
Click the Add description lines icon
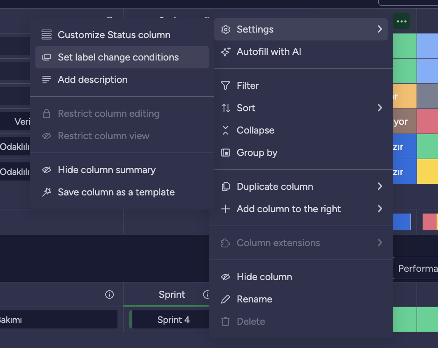pyautogui.click(x=47, y=80)
